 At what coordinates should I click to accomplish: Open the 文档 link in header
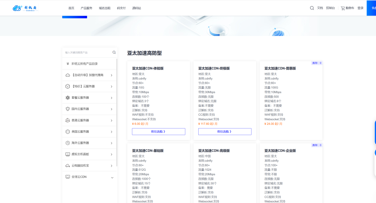[x=320, y=8]
